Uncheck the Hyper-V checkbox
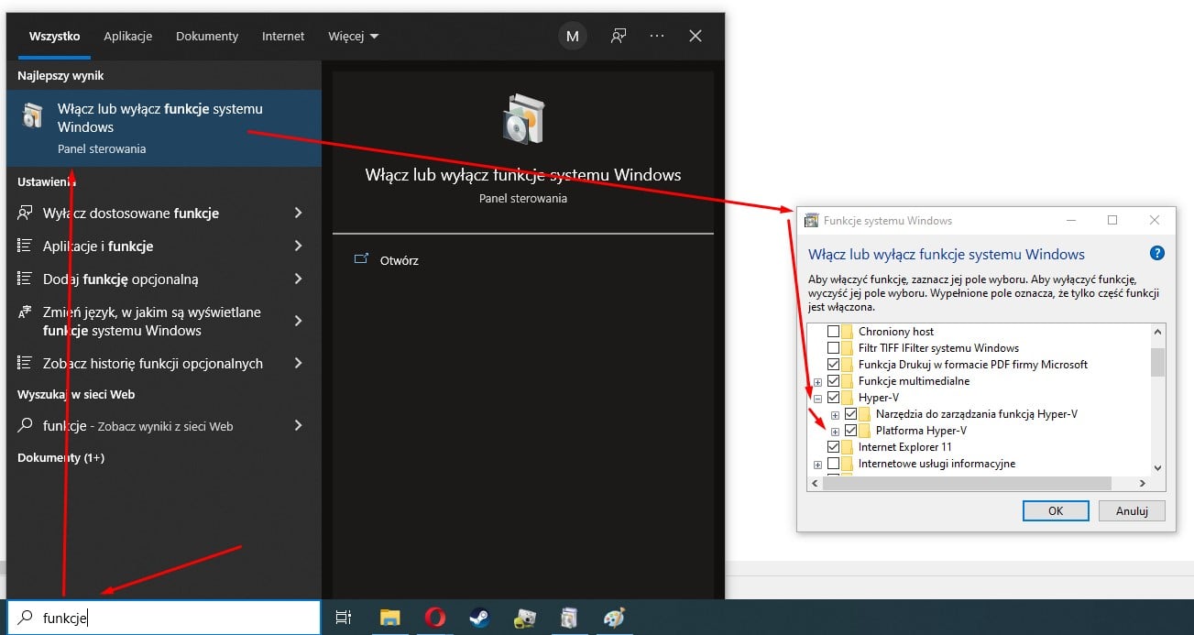This screenshot has width=1194, height=635. click(x=833, y=398)
